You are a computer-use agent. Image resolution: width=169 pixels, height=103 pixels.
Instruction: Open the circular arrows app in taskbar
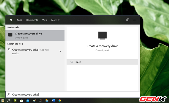click(41, 101)
